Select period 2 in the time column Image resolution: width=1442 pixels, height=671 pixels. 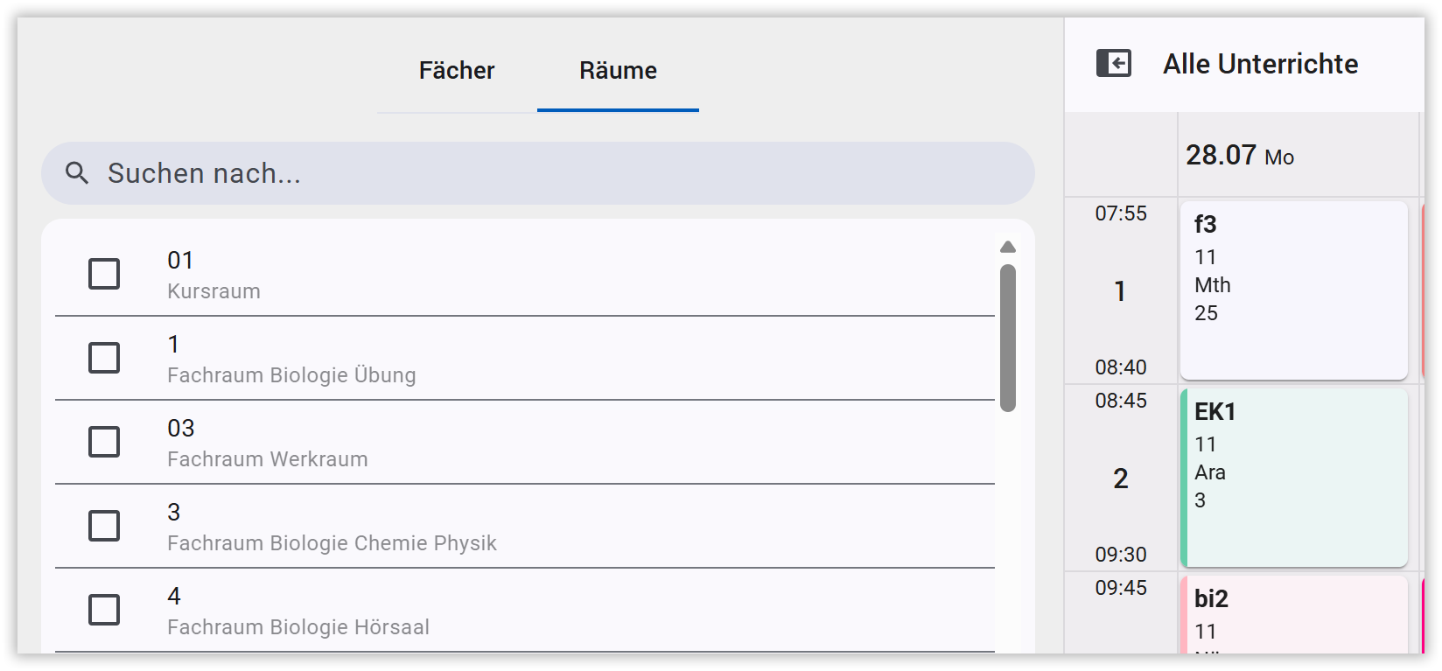coord(1120,478)
